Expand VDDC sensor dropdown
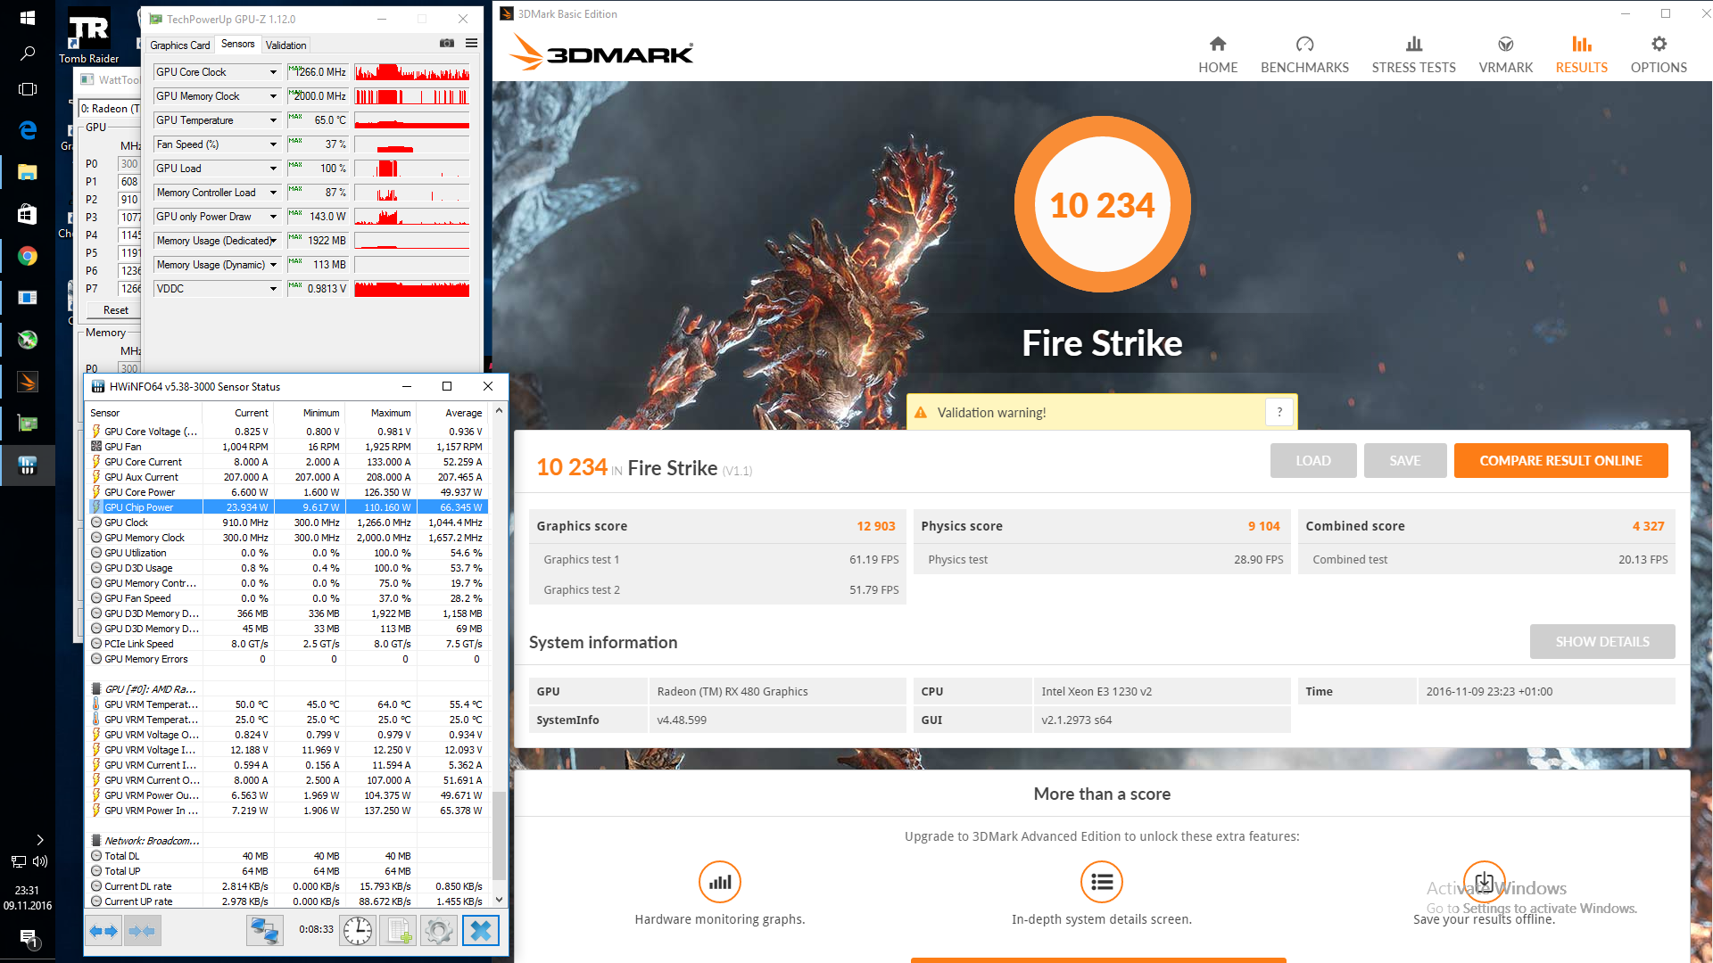Screen dimensions: 1713x963 click(x=273, y=289)
